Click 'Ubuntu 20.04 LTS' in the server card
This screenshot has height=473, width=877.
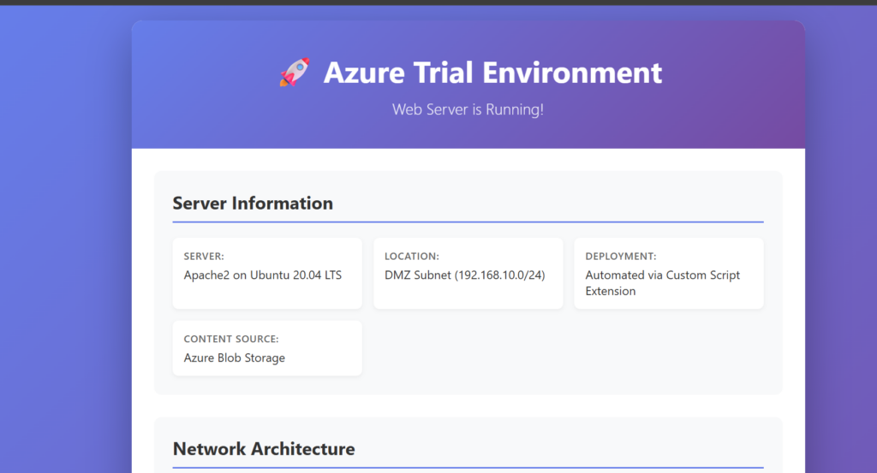tap(294, 275)
